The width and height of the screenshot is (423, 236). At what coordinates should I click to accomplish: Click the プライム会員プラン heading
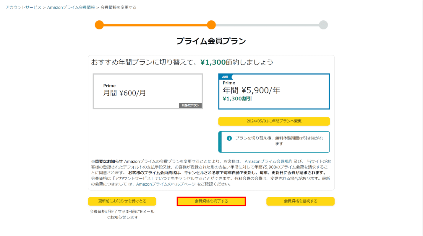(x=211, y=41)
